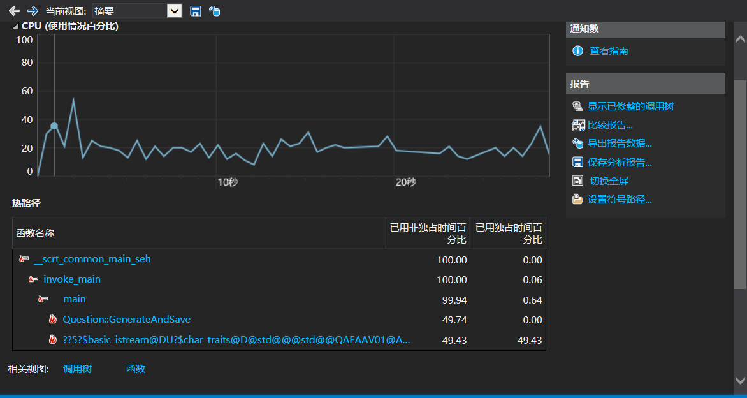Screen dimensions: 747x398
Task: Click the compare report icon
Action: click(578, 125)
